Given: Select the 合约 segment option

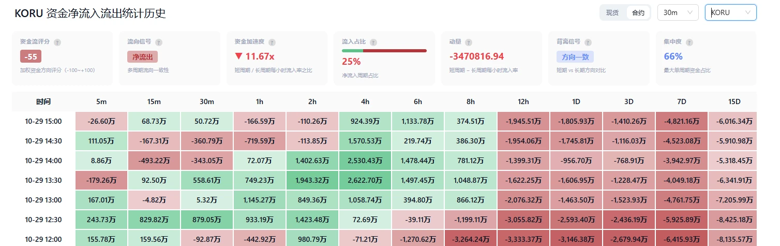Looking at the screenshot, I should (638, 13).
